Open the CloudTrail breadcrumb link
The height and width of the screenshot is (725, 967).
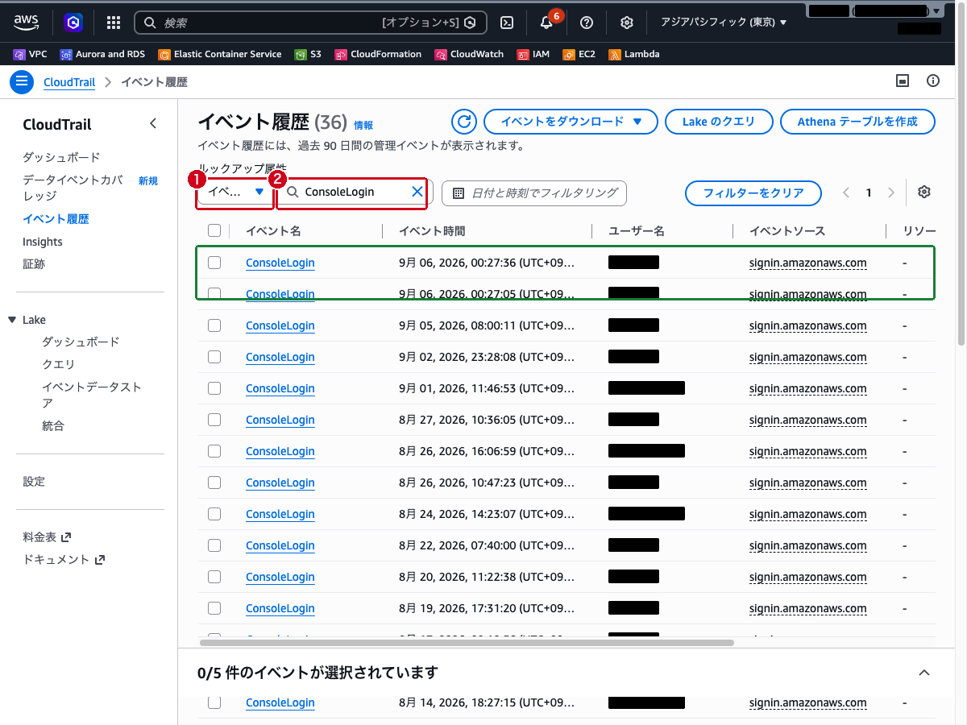coord(69,82)
